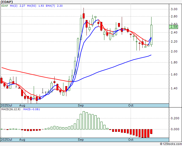Click the MACD(26,12,9) indicator label

[11, 109]
